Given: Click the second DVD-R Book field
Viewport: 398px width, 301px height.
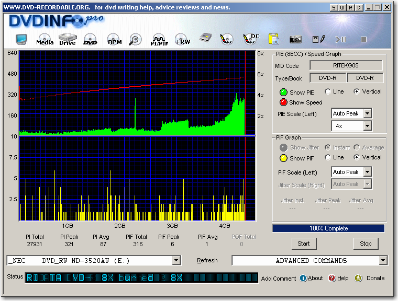Looking at the screenshot, I should [x=365, y=78].
